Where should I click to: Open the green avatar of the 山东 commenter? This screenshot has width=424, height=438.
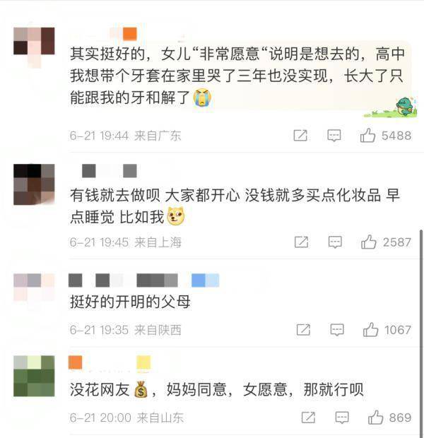click(34, 376)
